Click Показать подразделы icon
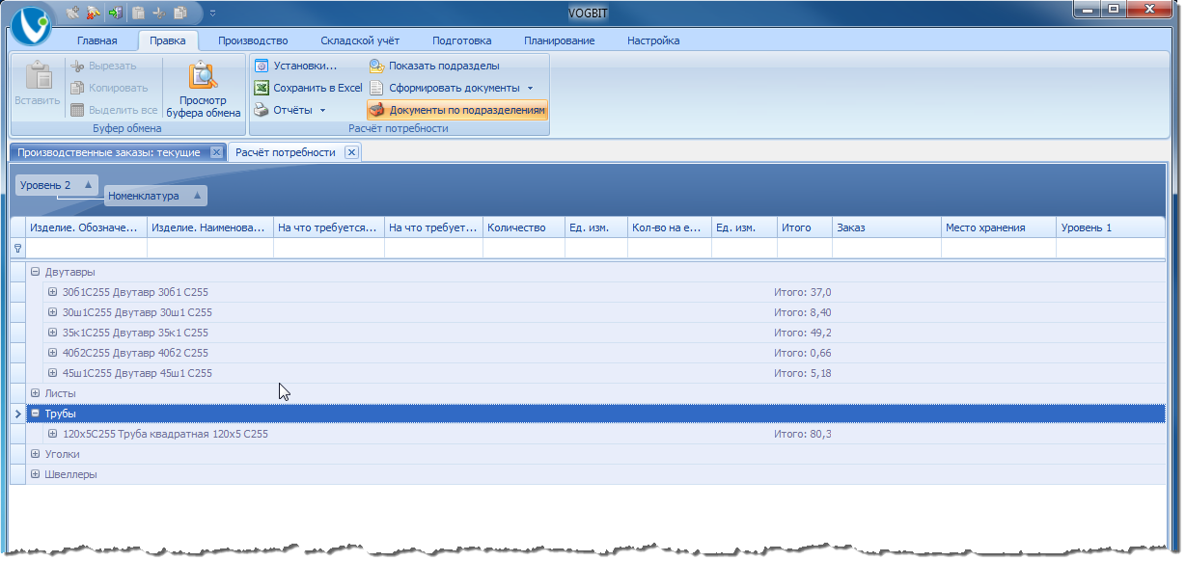Viewport: 1186px width, 561px height. (376, 66)
